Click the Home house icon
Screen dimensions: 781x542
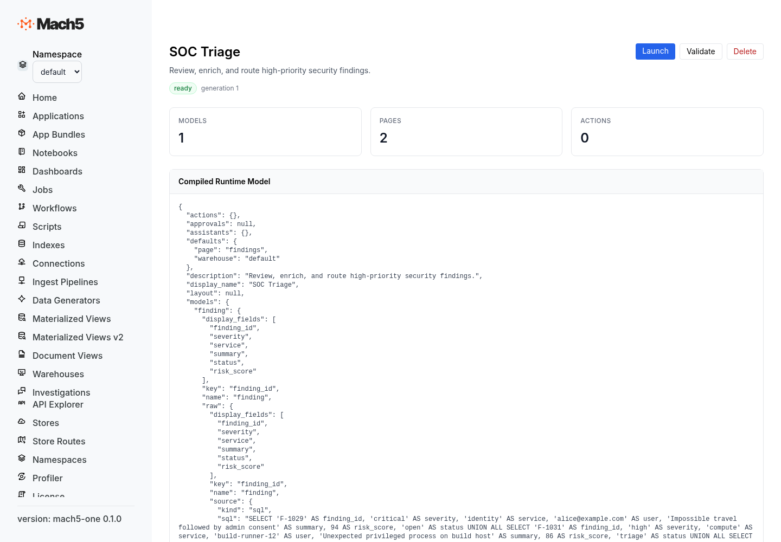click(x=22, y=96)
